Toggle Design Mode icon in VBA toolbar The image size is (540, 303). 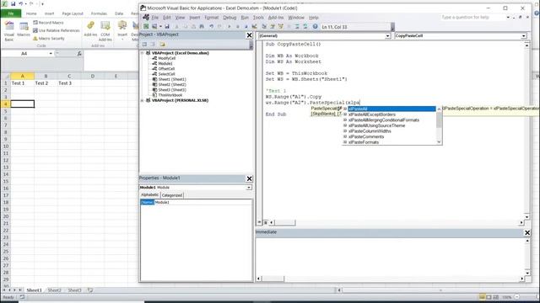[x=255, y=26]
